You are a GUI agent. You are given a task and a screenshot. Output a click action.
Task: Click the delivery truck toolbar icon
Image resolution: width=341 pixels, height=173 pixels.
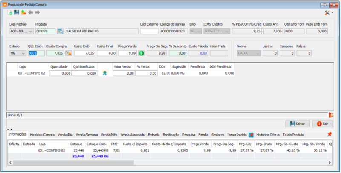tap(23, 12)
